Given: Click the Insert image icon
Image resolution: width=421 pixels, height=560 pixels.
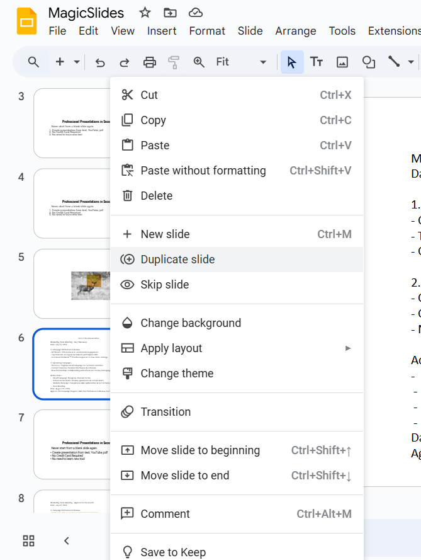Looking at the screenshot, I should click(342, 62).
